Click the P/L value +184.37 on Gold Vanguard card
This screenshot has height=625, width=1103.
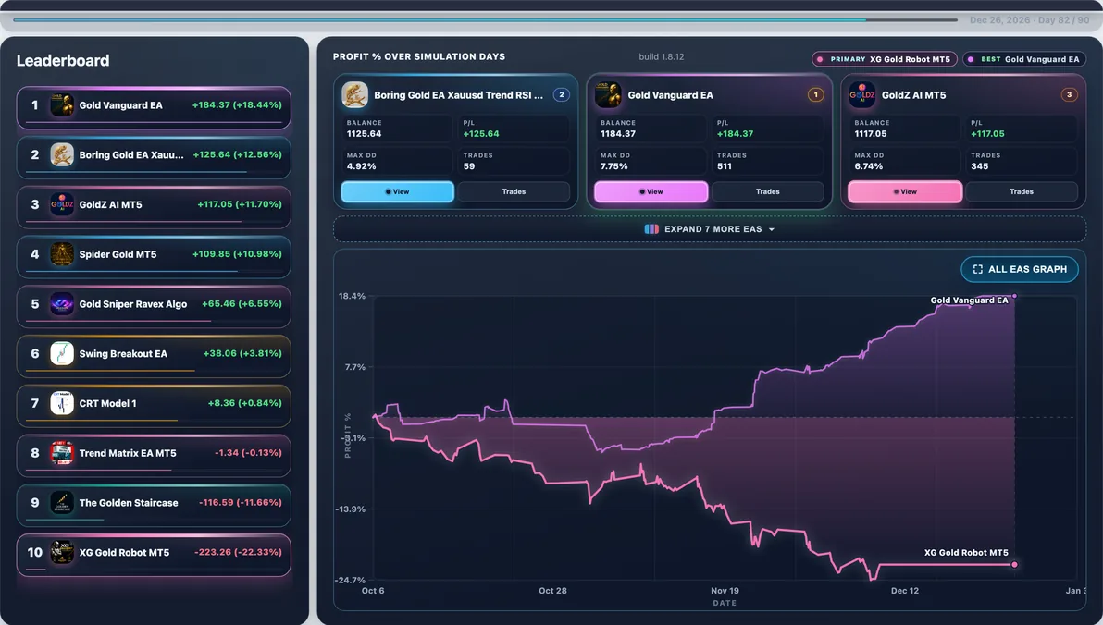[x=735, y=133]
